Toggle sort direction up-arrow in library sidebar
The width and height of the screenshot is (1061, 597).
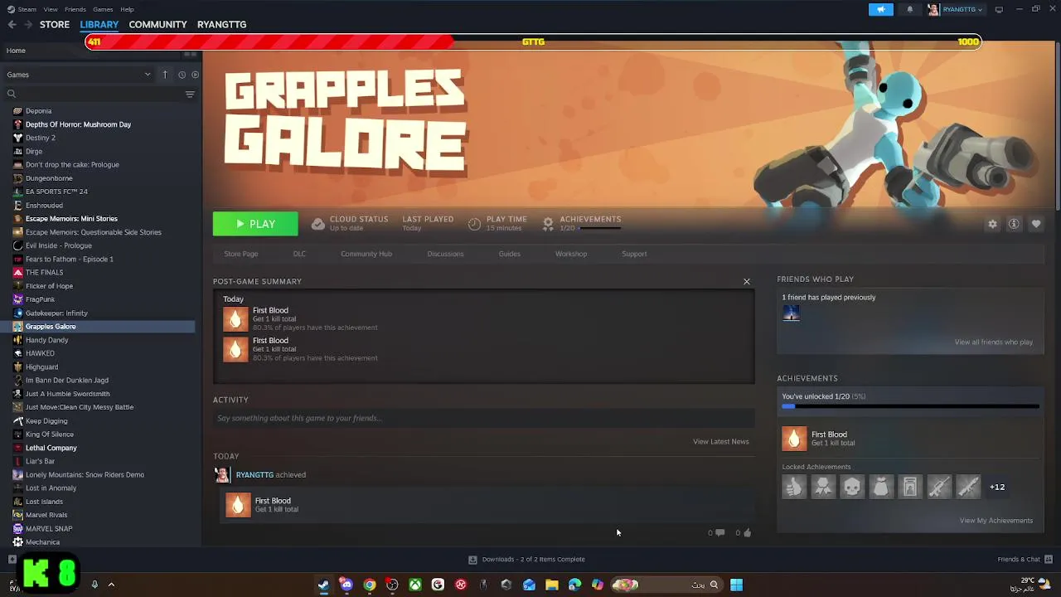tap(165, 75)
